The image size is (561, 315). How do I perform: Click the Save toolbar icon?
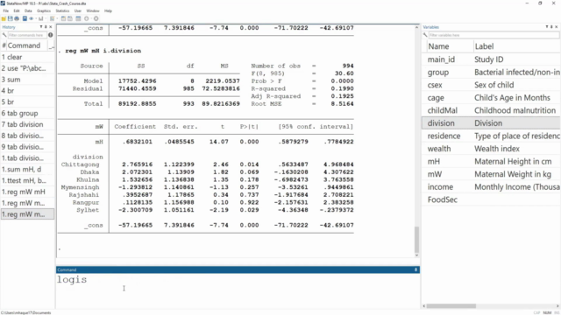point(10,18)
